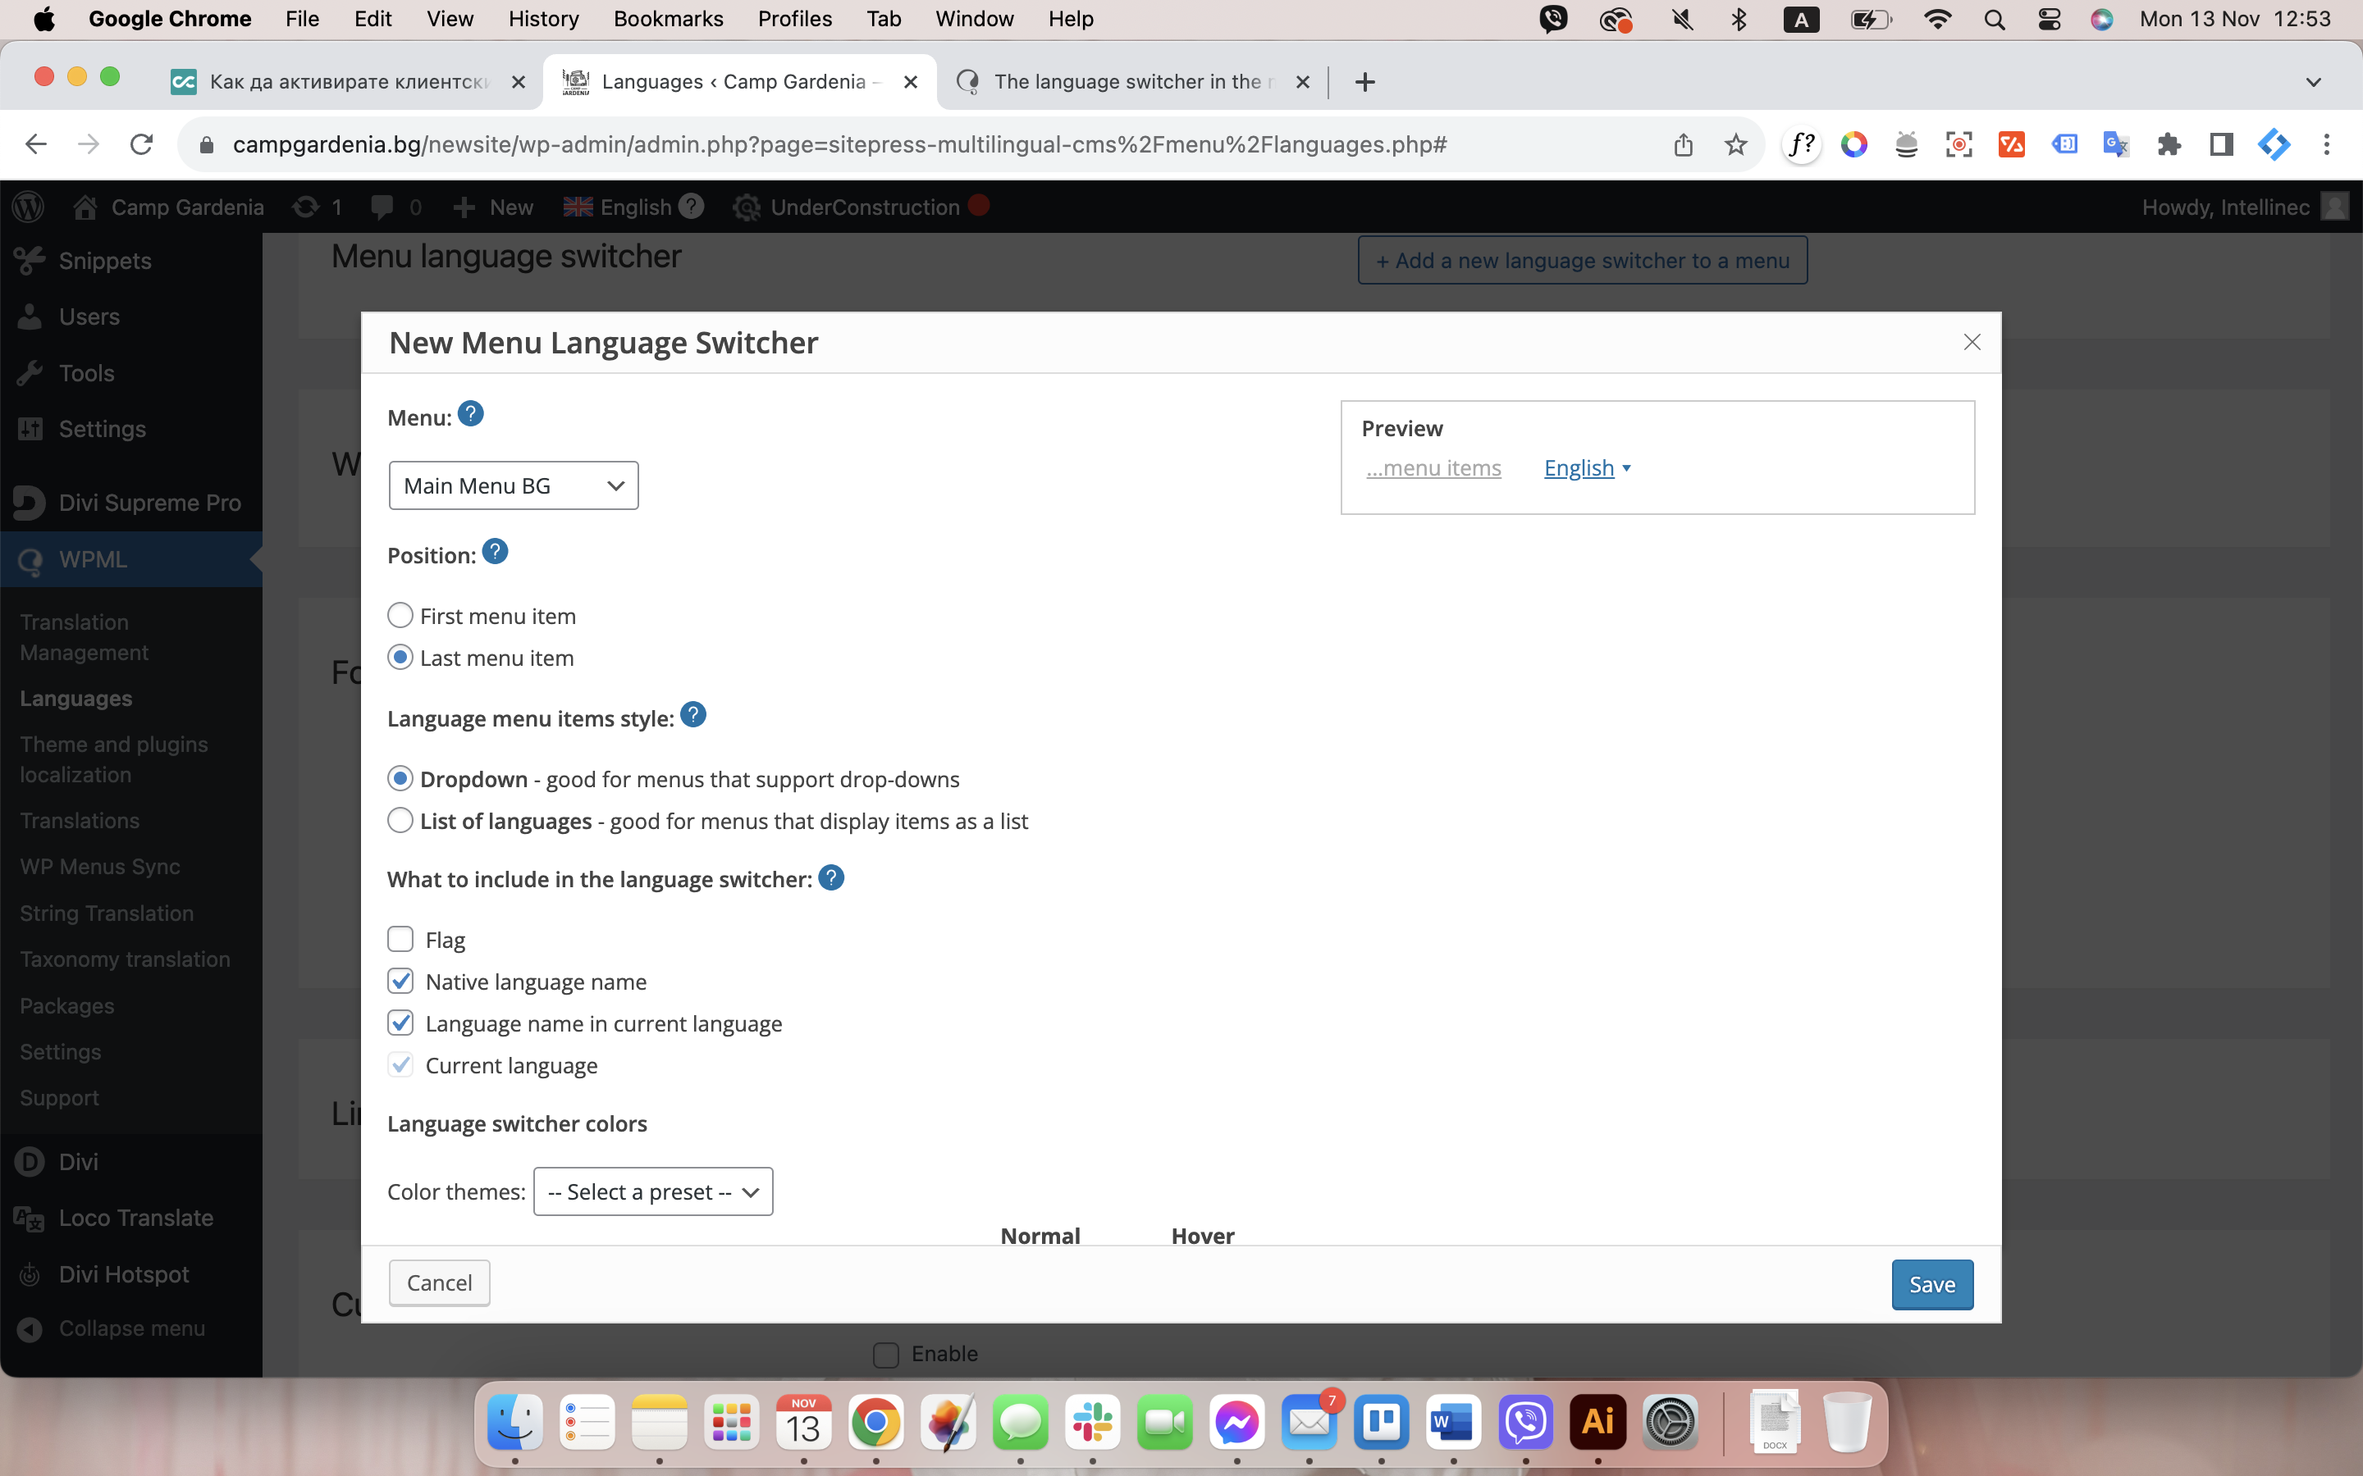
Task: Open String Translation in sidebar
Action: tap(107, 913)
